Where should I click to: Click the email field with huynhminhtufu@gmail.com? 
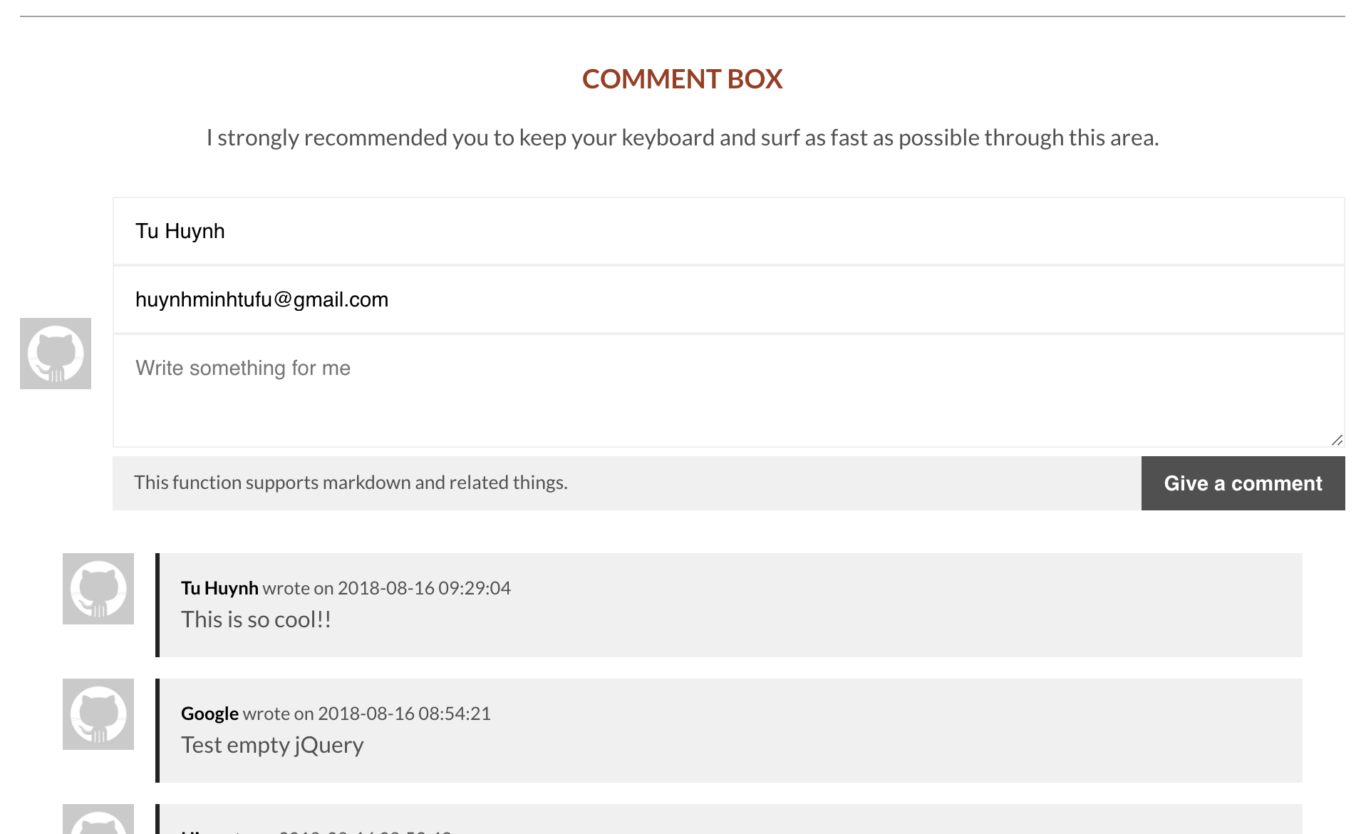[x=728, y=299]
